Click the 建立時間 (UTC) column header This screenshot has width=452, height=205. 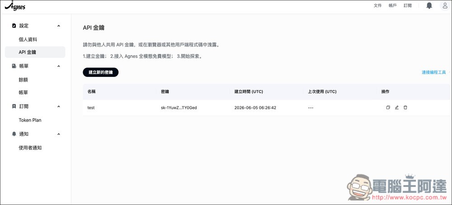click(249, 91)
